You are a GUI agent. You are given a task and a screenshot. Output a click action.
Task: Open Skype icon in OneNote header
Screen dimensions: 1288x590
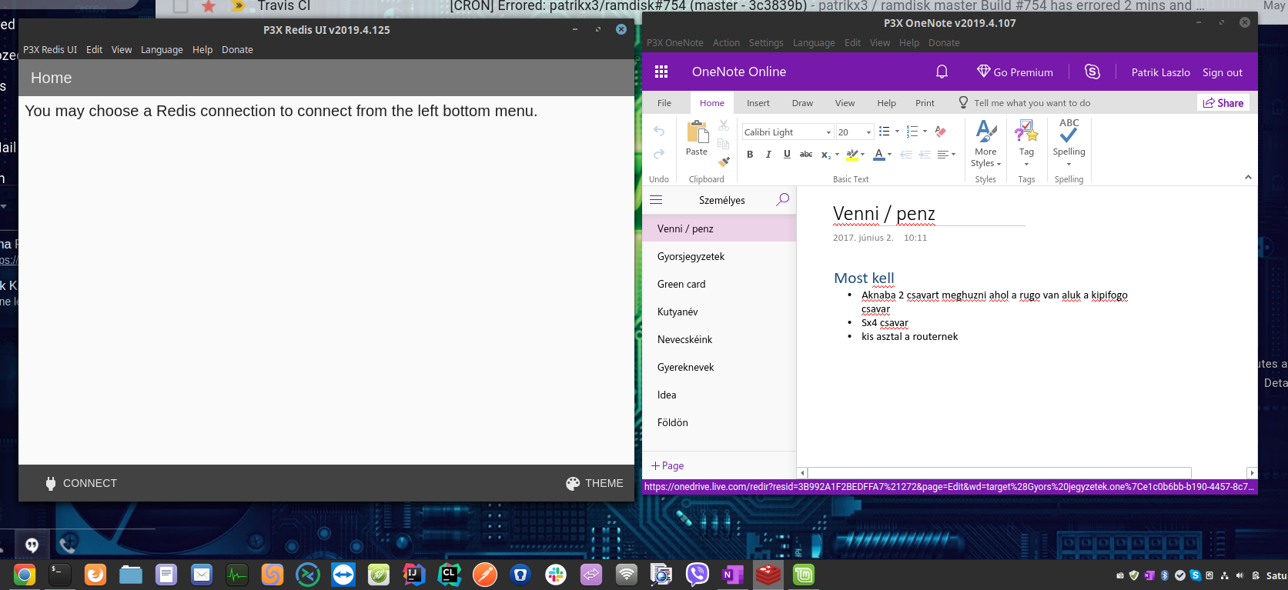1092,72
